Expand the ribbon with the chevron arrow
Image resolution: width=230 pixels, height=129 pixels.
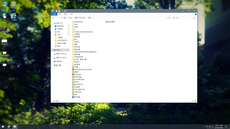pyautogui.click(x=194, y=14)
